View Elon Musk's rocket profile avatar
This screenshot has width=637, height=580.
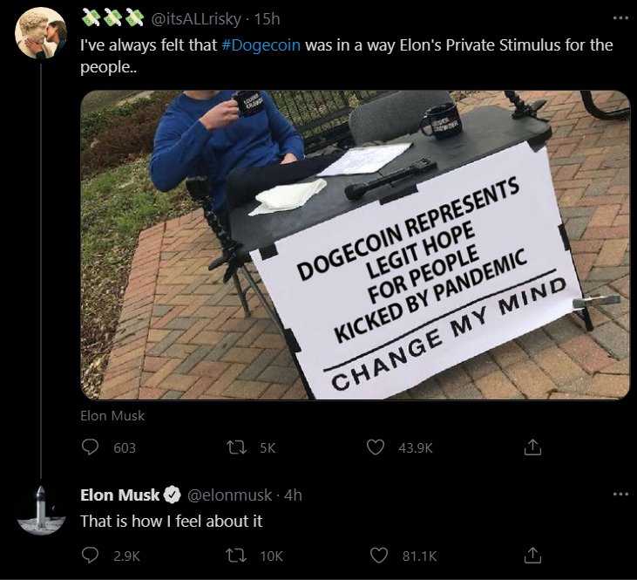click(x=41, y=509)
